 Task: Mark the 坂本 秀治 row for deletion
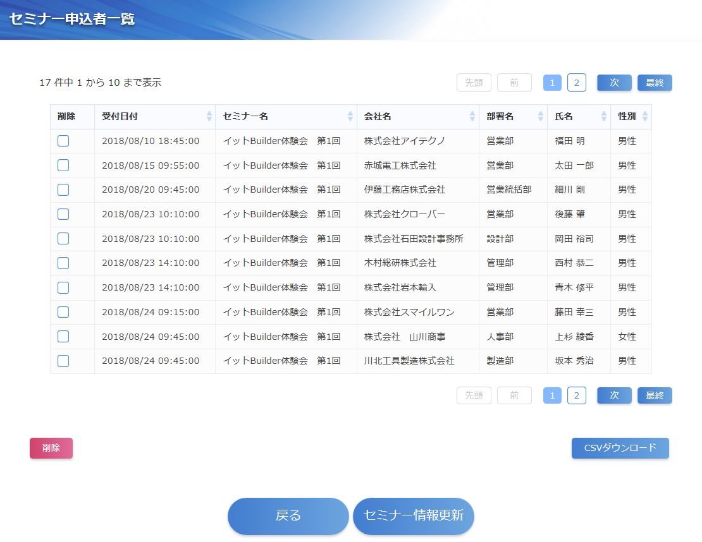[63, 361]
